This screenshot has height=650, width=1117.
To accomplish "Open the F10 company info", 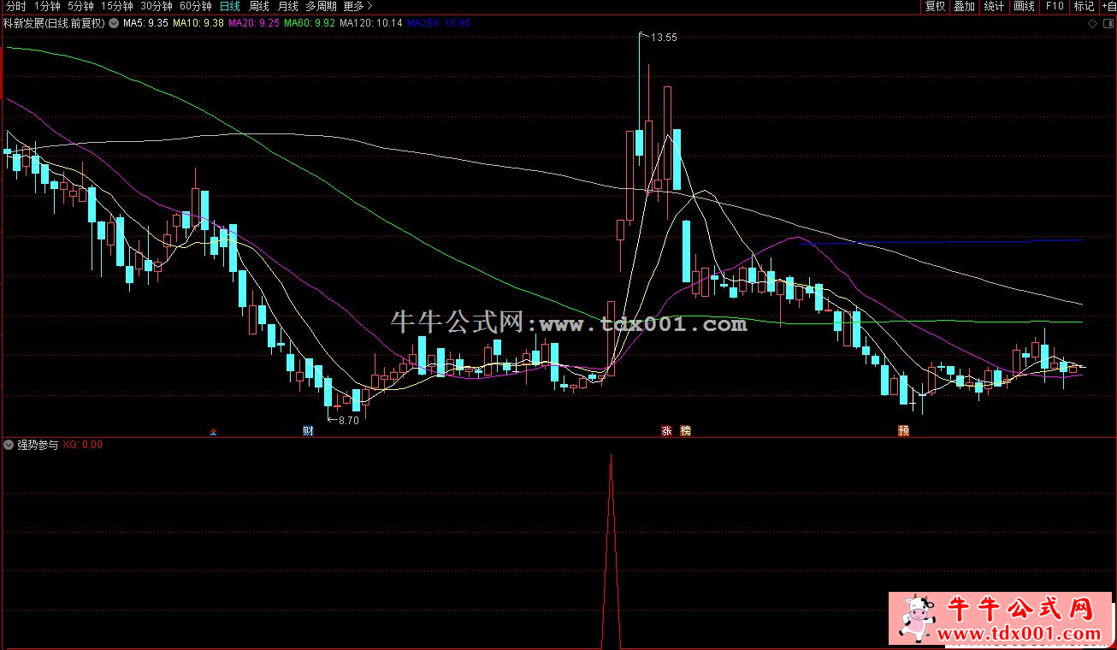I will [1055, 6].
